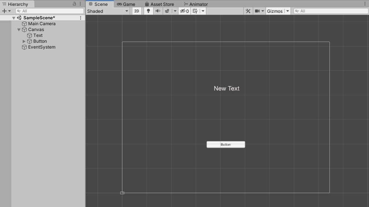Screen dimensions: 369x207
Task: Click the New Text label in scene
Action: pos(226,88)
